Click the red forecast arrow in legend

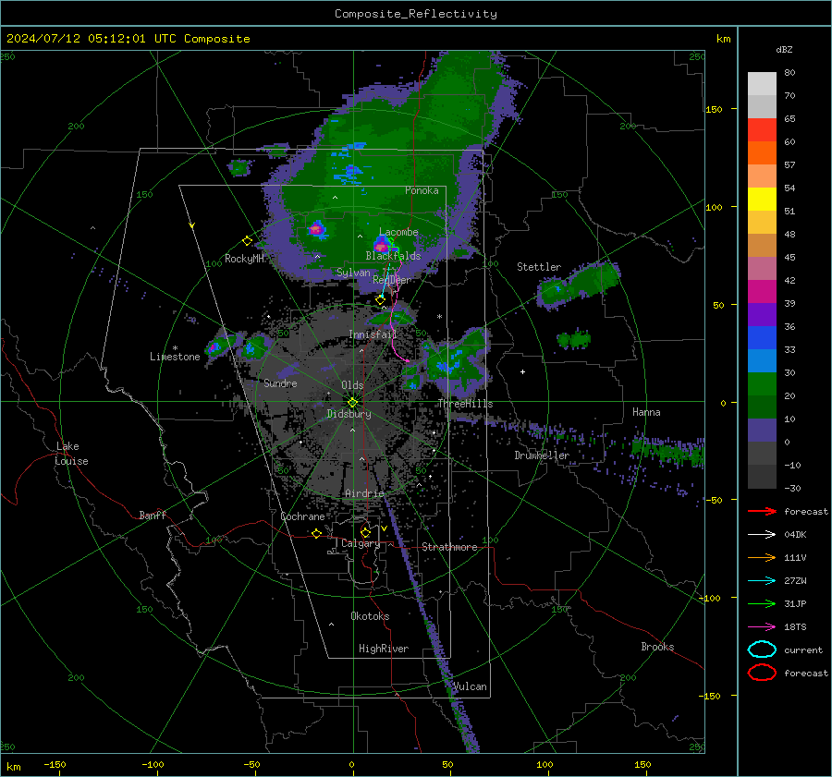click(x=762, y=511)
